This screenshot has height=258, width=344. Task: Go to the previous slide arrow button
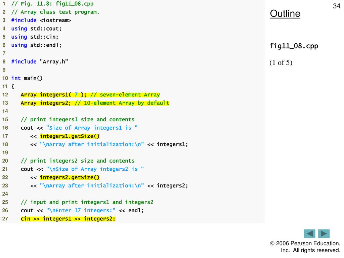[x=309, y=233]
